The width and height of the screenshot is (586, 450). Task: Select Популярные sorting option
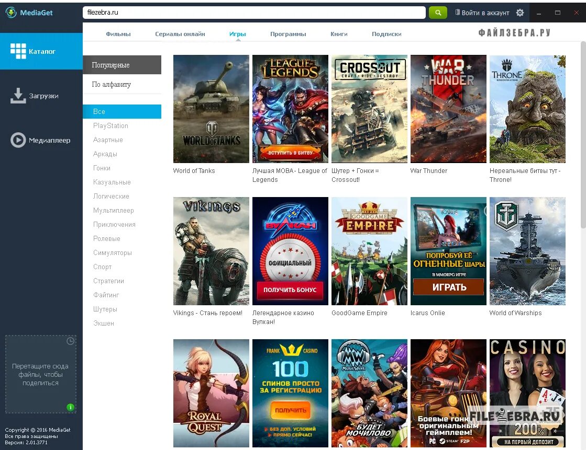(x=122, y=65)
